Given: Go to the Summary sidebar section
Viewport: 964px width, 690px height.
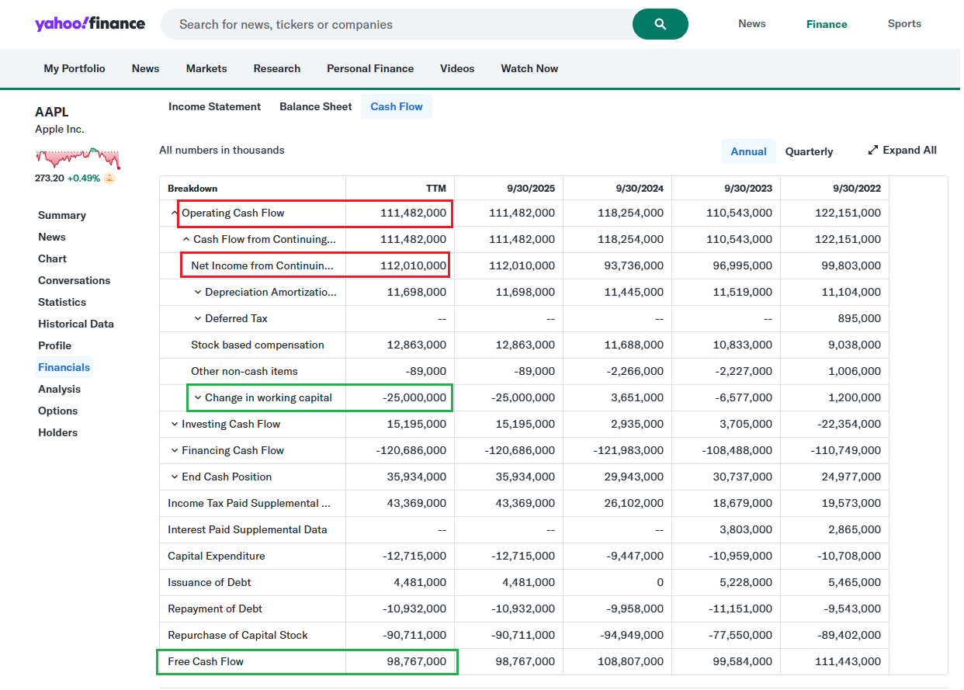Looking at the screenshot, I should pyautogui.click(x=62, y=215).
